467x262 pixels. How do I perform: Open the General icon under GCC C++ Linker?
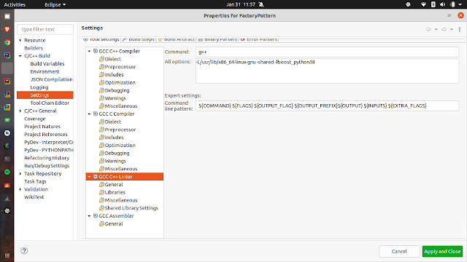tap(101, 184)
